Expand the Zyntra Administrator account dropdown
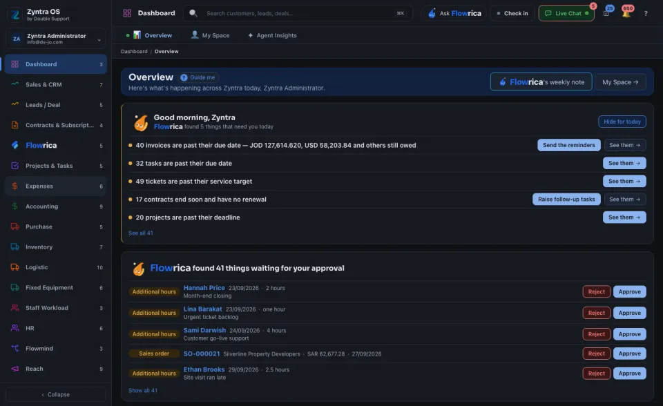This screenshot has height=406, width=663. [x=55, y=39]
